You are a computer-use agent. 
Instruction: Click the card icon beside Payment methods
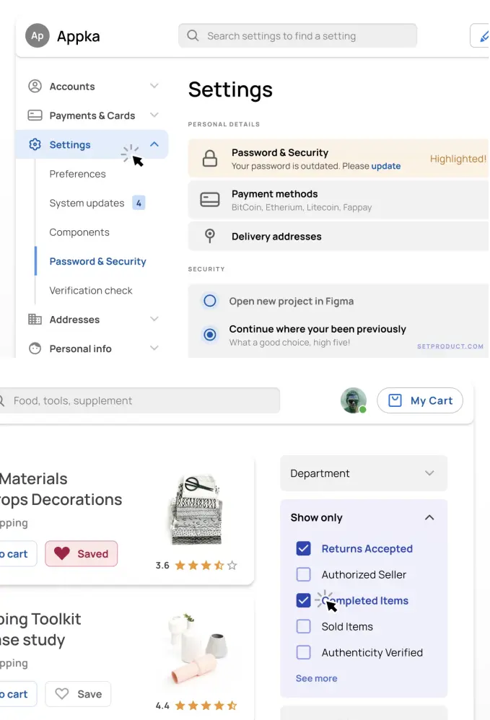click(210, 200)
